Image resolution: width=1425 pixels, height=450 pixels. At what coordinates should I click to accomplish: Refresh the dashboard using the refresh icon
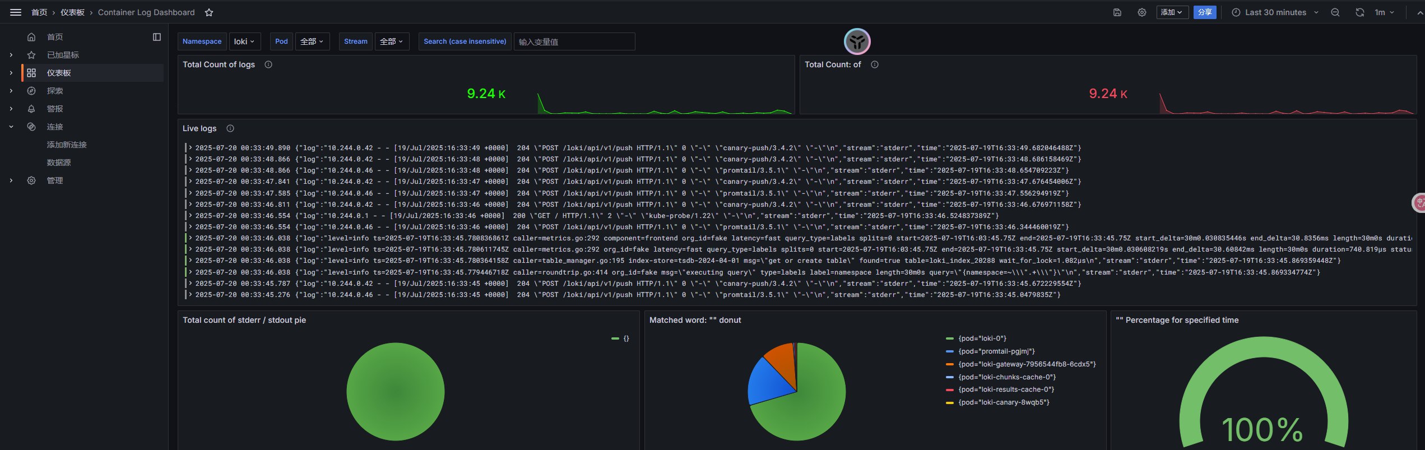pyautogui.click(x=1359, y=12)
